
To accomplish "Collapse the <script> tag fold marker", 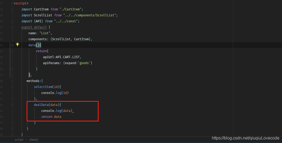I will pyautogui.click(x=12, y=3).
